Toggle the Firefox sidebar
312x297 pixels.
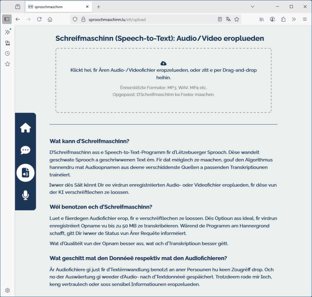7,19
